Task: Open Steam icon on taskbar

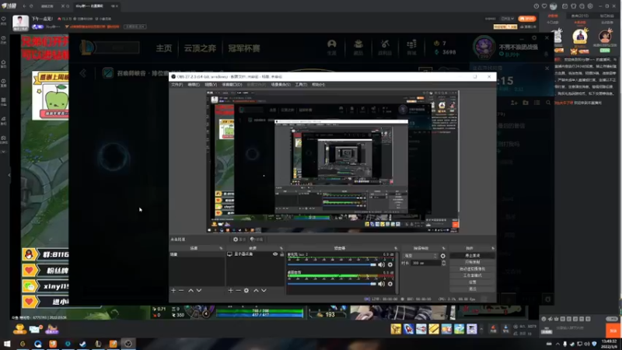Action: tap(82, 344)
